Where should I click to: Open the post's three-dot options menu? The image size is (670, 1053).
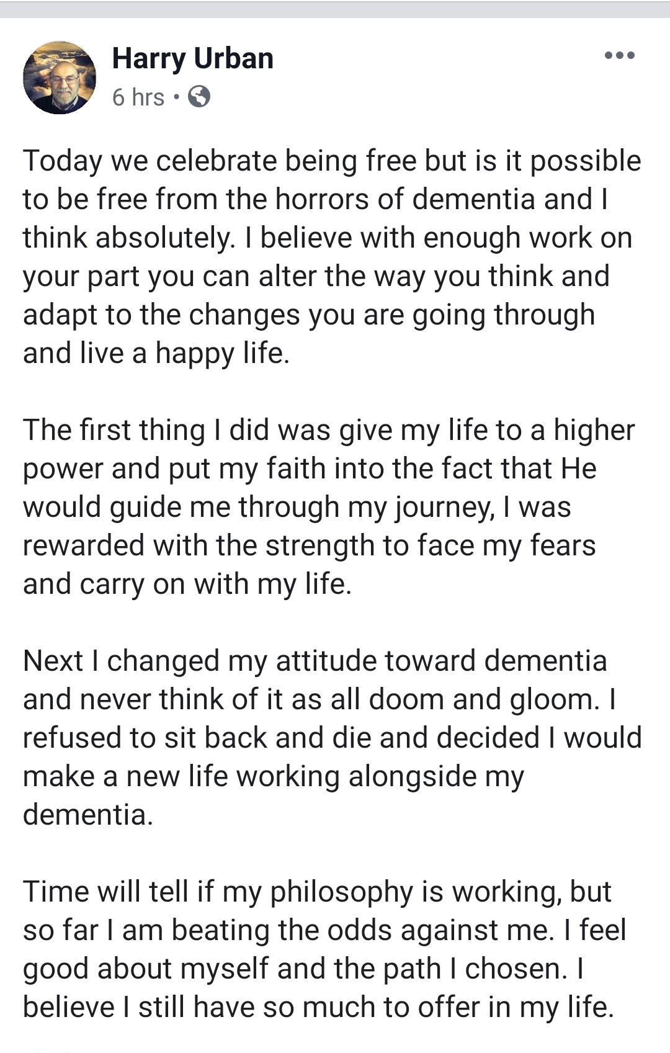[x=619, y=56]
